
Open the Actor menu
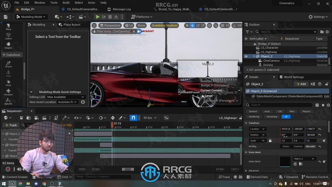pyautogui.click(x=92, y=3)
